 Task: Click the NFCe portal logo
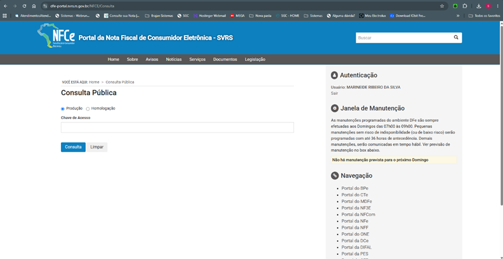click(56, 36)
